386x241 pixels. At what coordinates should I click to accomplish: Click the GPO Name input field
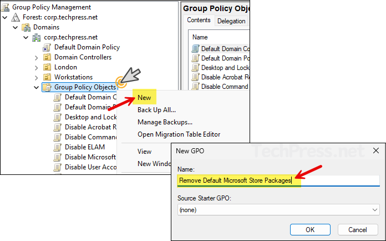pos(278,180)
